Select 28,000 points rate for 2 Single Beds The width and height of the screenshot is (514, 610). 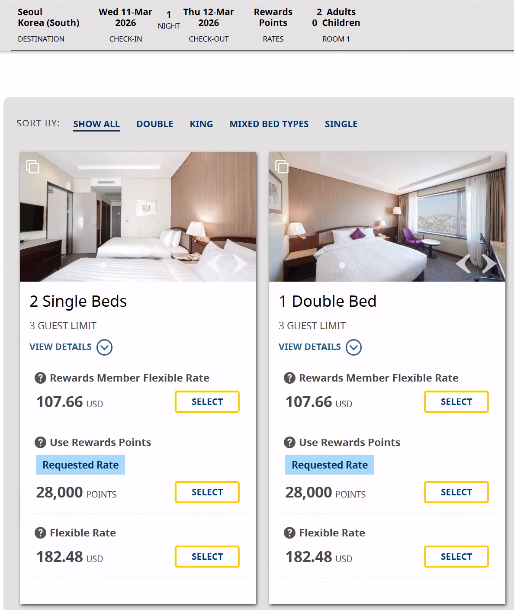pyautogui.click(x=207, y=492)
